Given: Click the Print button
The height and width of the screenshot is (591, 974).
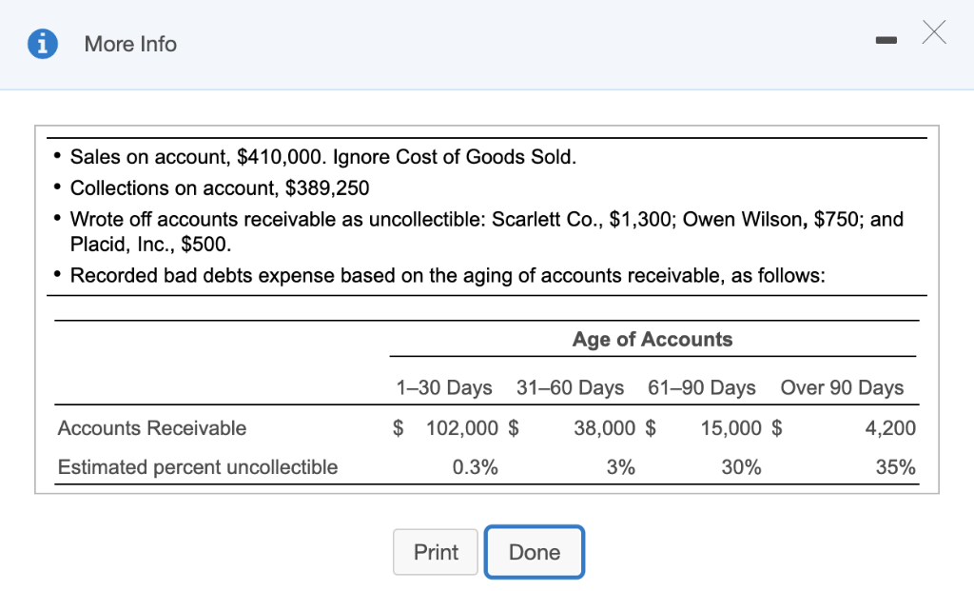Looking at the screenshot, I should click(x=436, y=552).
